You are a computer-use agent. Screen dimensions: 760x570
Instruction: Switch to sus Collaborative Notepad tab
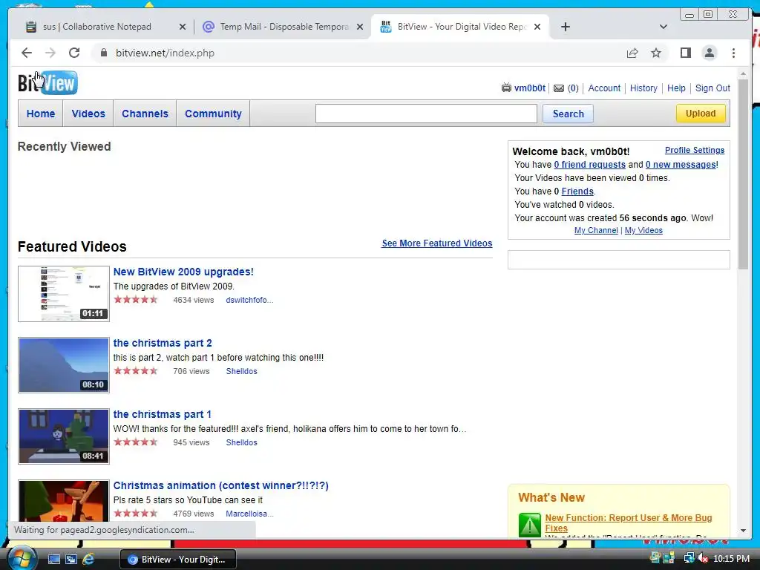point(97,27)
